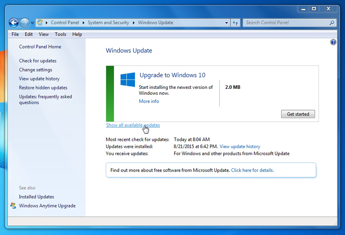
Task: Open recent pages dropdown beside Forward arrow
Action: [x=32, y=23]
